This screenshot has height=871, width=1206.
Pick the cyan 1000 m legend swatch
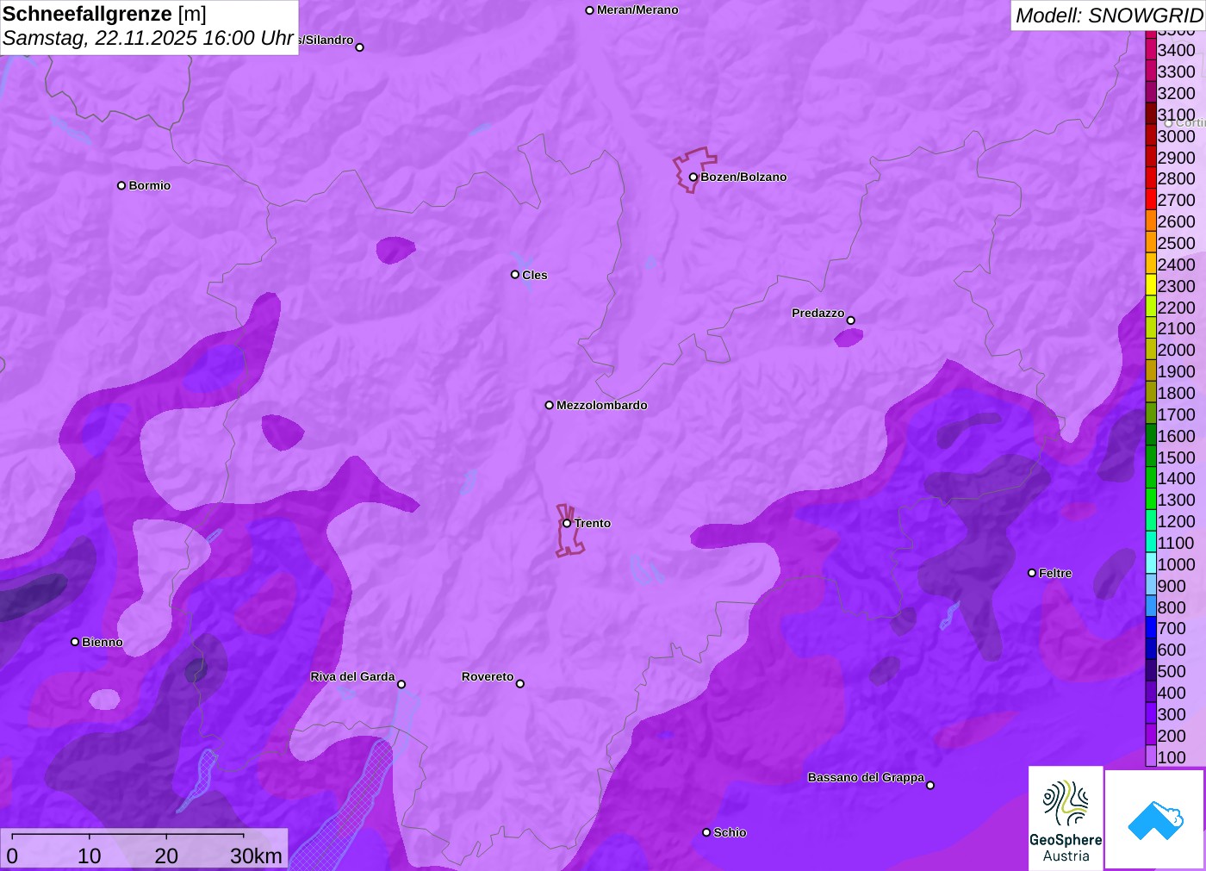pyautogui.click(x=1151, y=563)
